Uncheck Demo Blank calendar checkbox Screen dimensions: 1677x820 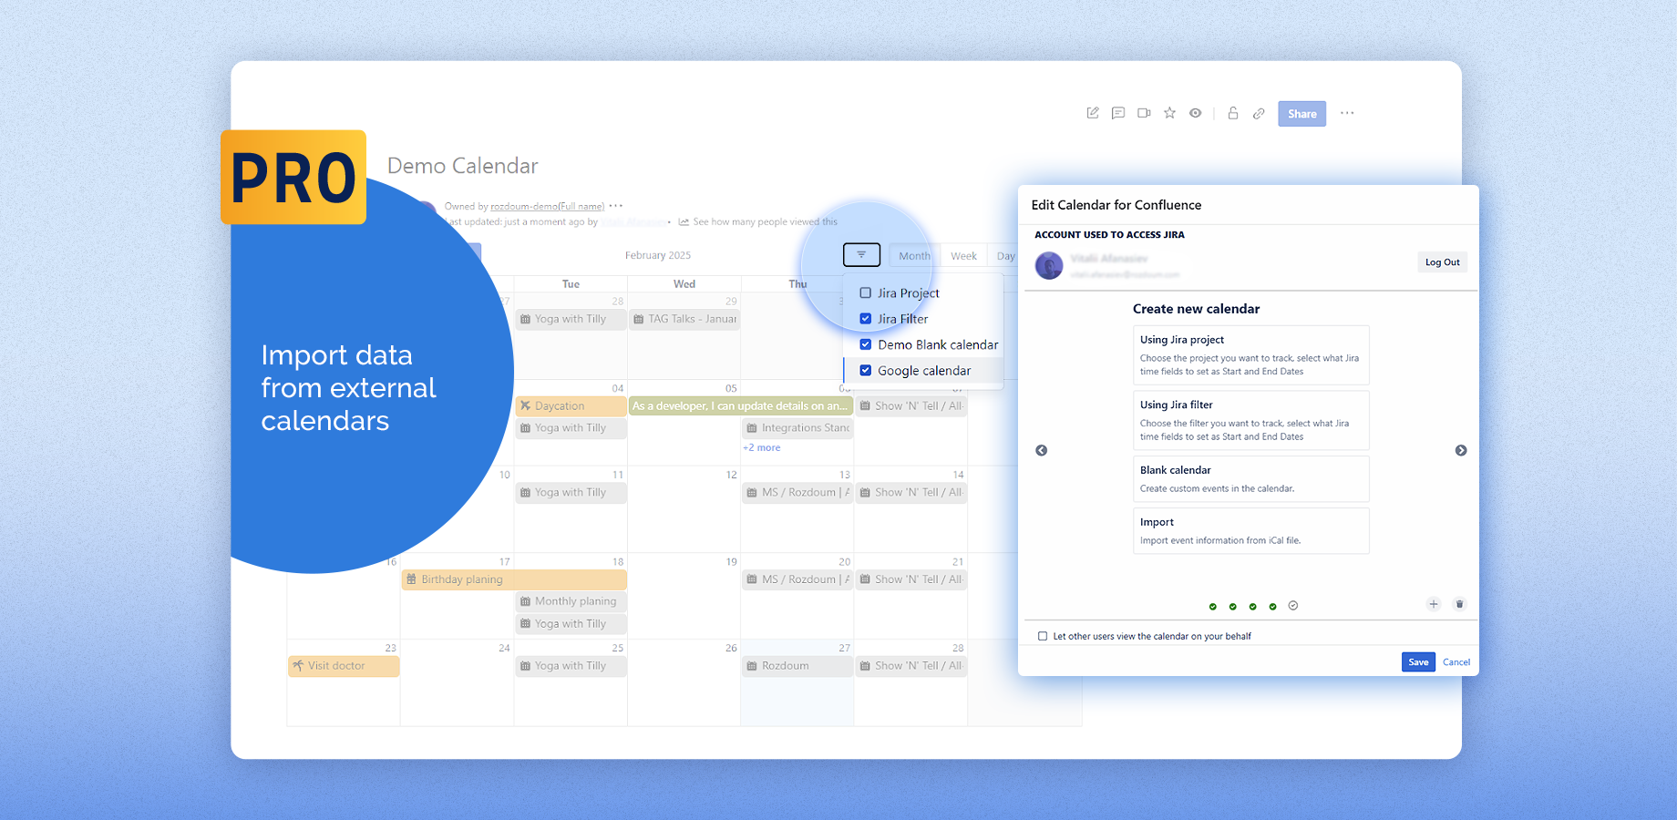(x=866, y=344)
